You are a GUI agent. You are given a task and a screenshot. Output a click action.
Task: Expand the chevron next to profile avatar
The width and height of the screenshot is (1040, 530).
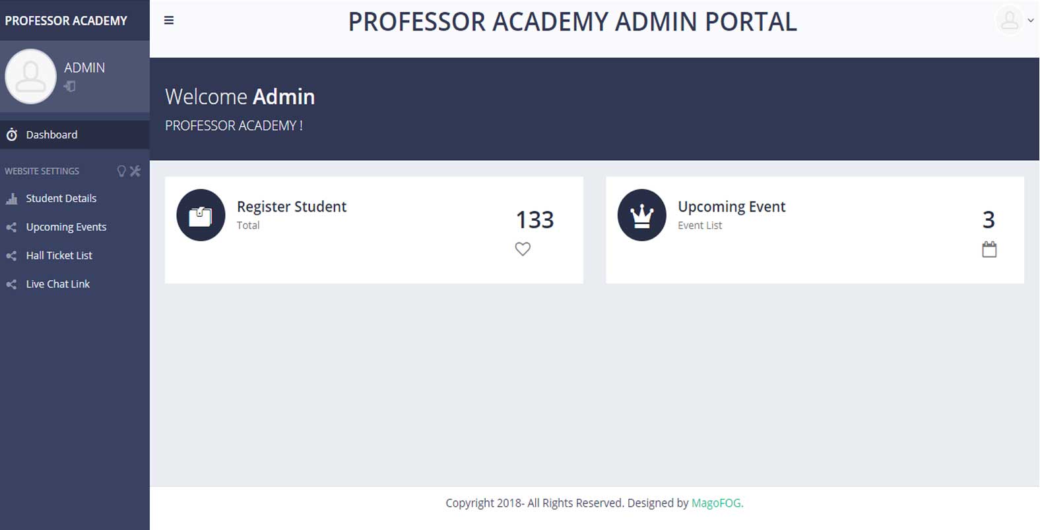coord(1031,20)
